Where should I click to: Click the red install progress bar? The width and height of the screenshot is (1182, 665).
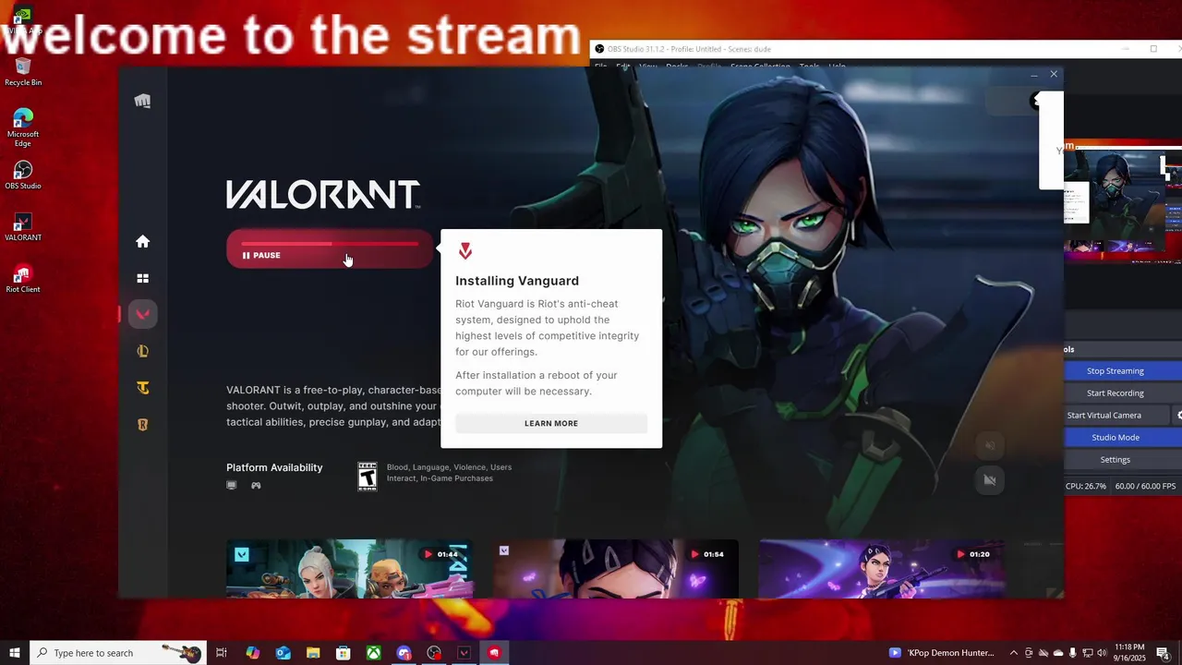coord(330,244)
